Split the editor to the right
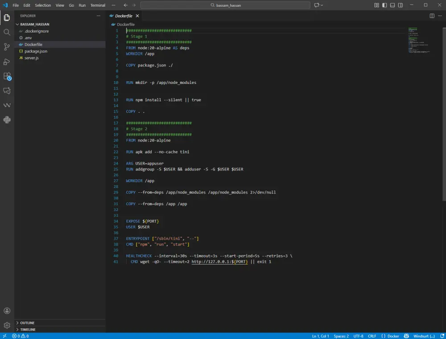Screen dimensions: 446x339 click(x=432, y=16)
